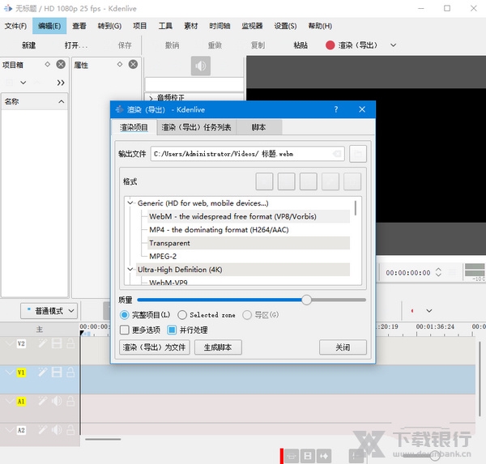The image size is (486, 464).
Task: Select the Guide zone radio option
Action: (247, 315)
